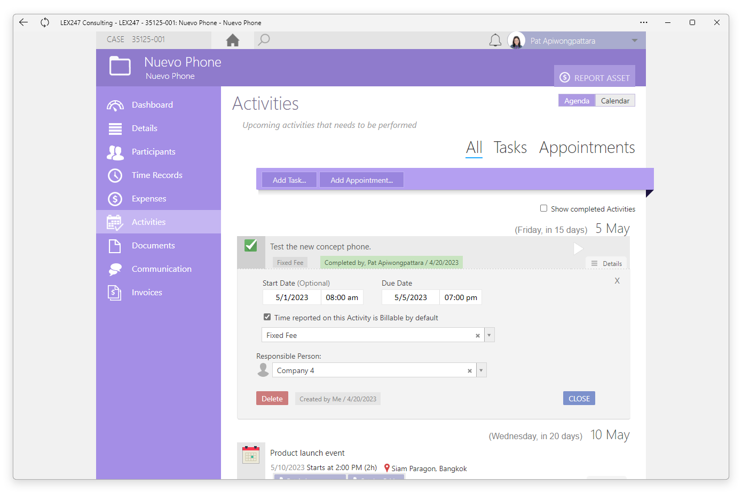Uncheck time is Billable by default
Image resolution: width=742 pixels, height=493 pixels.
point(267,317)
